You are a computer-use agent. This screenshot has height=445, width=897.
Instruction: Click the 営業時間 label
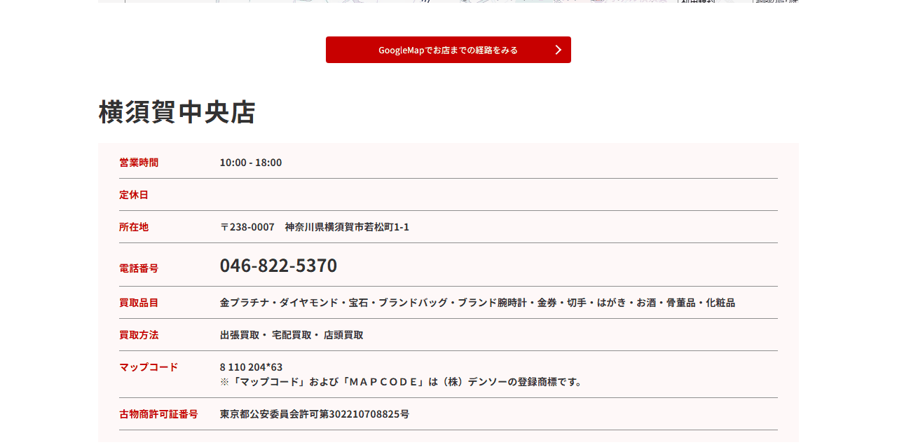[139, 163]
